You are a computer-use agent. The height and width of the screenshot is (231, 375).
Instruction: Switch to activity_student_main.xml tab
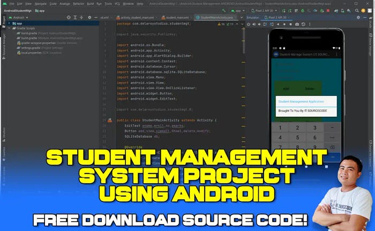click(135, 18)
